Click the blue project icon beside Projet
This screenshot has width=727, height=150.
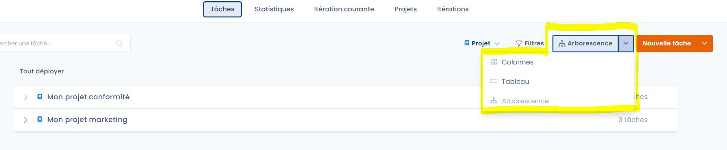pos(467,43)
